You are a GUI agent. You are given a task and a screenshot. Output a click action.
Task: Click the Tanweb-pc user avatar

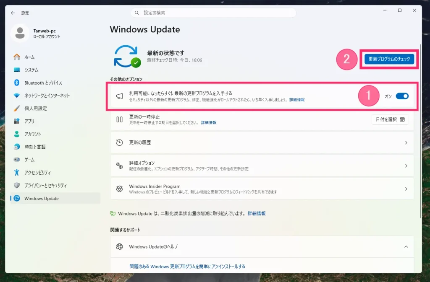tap(20, 33)
